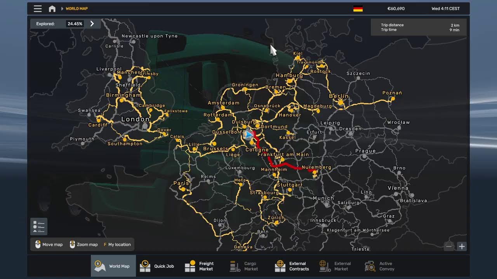Click the Trip distance readout
The image size is (497, 279).
click(x=419, y=25)
